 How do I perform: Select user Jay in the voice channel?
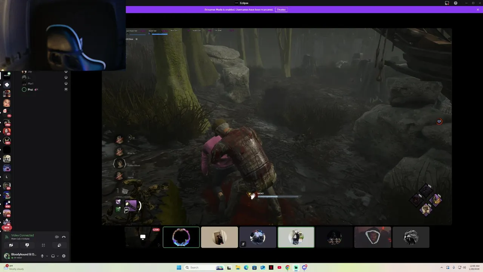click(30, 71)
